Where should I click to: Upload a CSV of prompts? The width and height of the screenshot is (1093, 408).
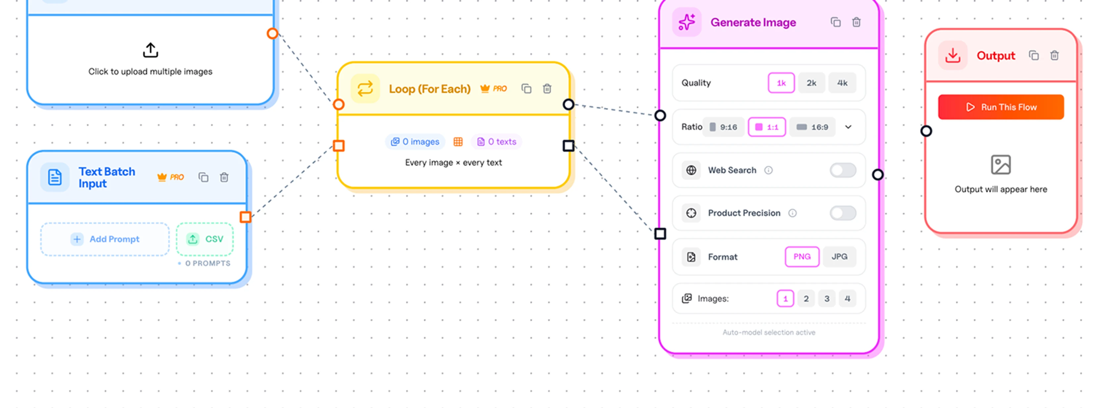click(205, 239)
